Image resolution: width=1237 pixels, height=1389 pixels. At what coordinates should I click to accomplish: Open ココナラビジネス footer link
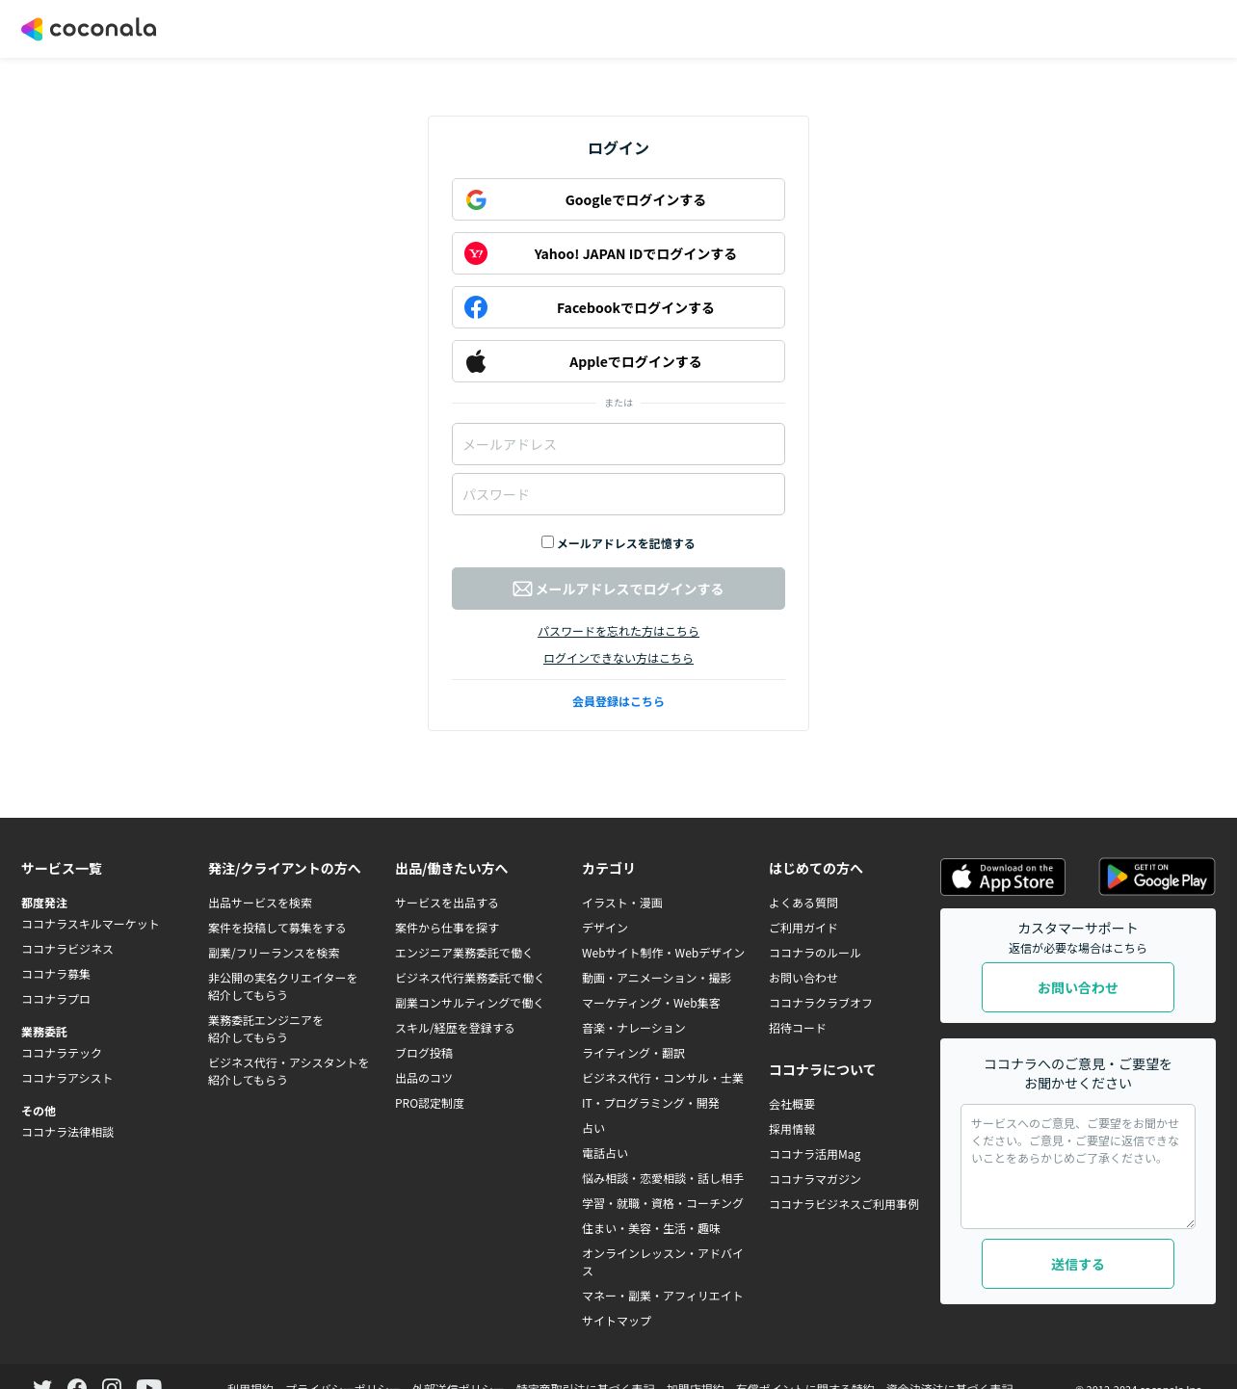(x=67, y=950)
